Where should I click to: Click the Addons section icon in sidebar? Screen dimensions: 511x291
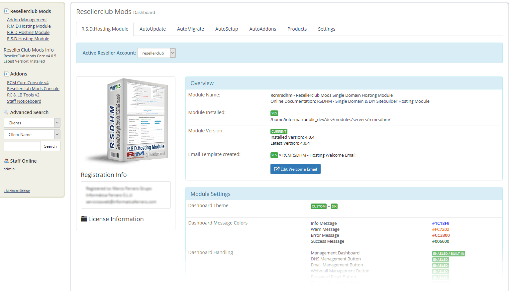tap(6, 74)
